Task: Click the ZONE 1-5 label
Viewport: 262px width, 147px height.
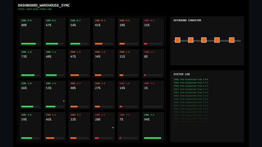Action: point(149,52)
